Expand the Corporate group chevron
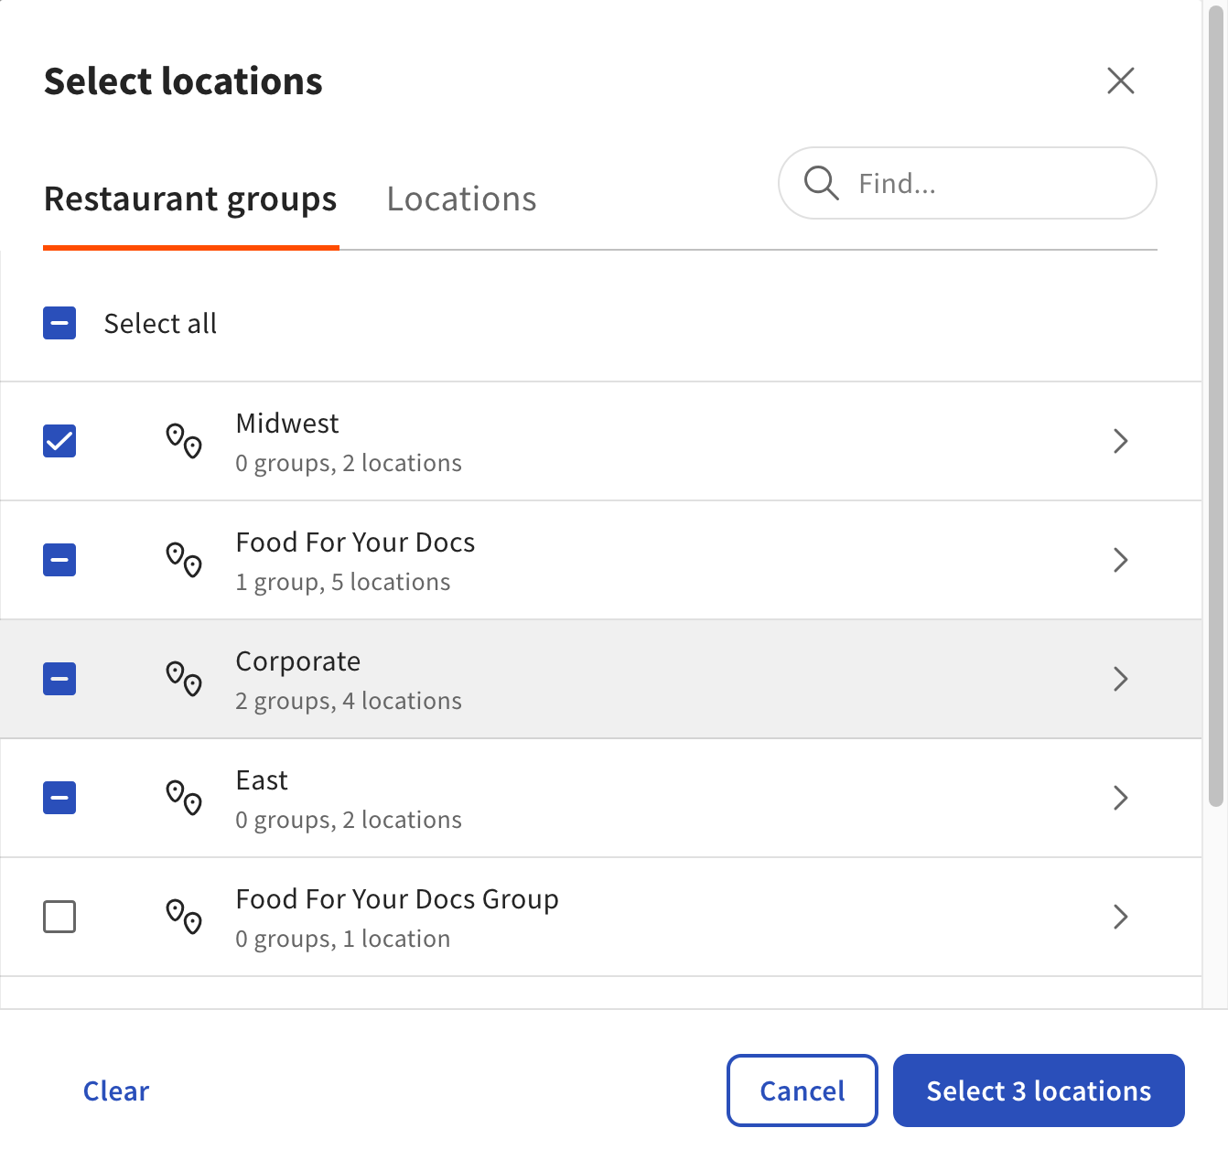Screen dimensions: 1228x1171 pos(1120,679)
